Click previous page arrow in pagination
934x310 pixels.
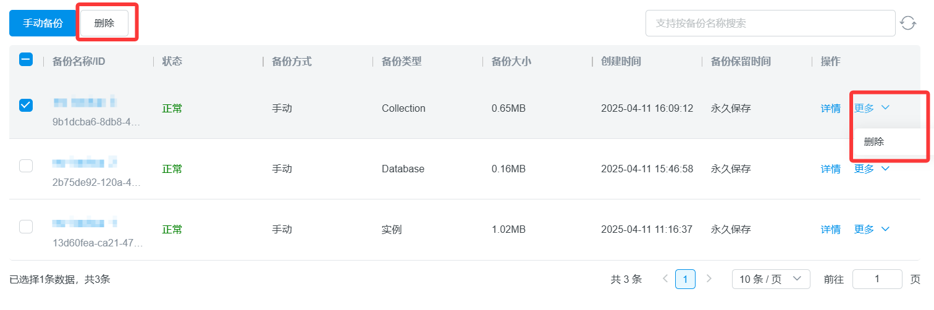coord(665,279)
